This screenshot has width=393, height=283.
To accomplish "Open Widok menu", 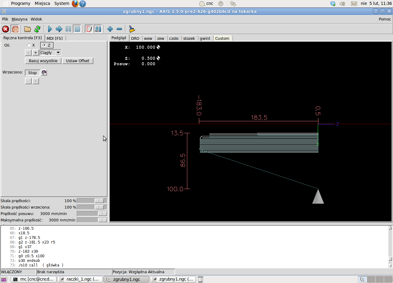I will [36, 19].
